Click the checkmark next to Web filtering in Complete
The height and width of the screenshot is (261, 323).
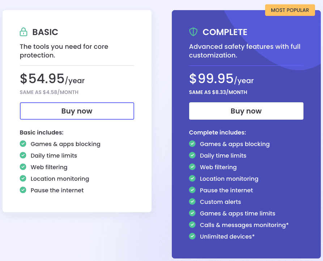pyautogui.click(x=192, y=167)
